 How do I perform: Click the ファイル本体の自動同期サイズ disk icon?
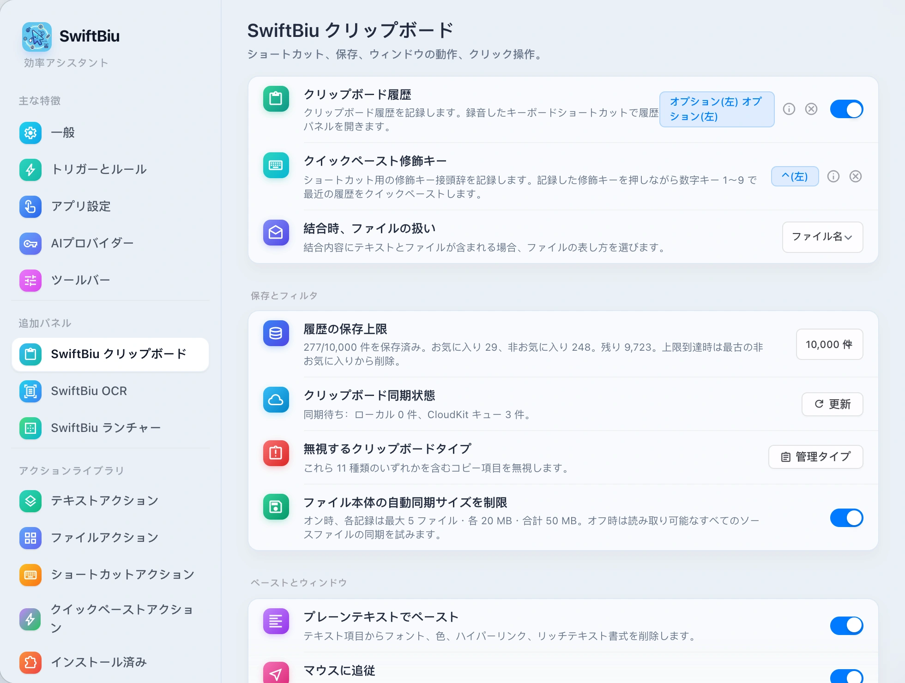276,507
